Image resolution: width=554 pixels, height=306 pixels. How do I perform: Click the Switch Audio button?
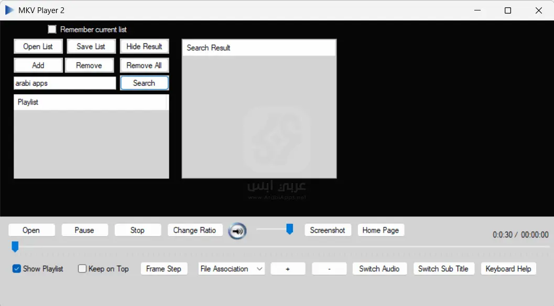[379, 269]
